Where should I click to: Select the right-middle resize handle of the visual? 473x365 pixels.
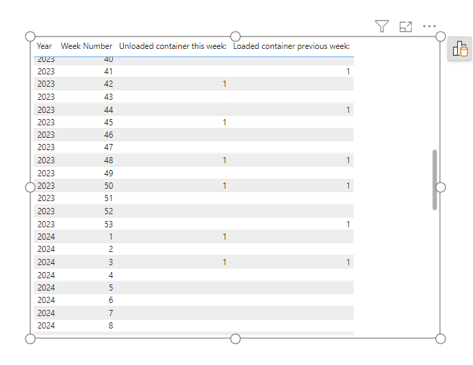click(x=441, y=187)
